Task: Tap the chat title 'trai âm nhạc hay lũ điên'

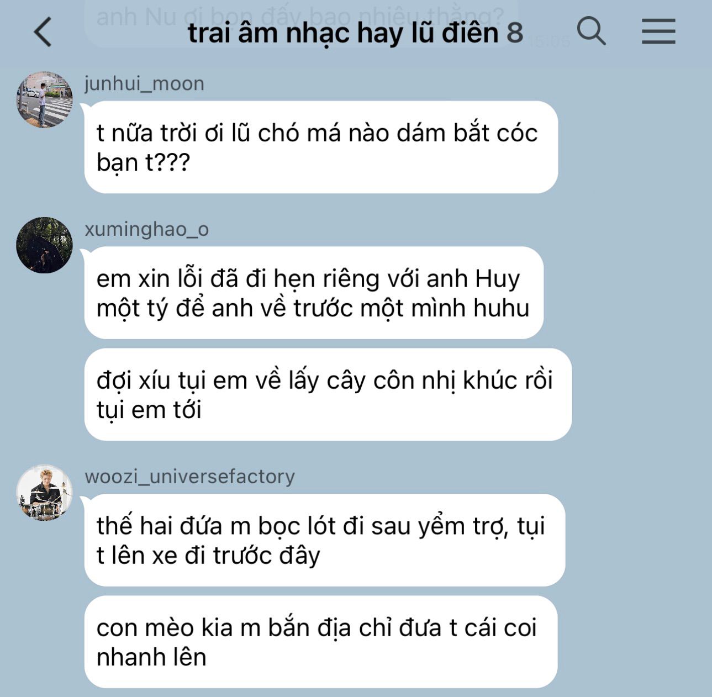Action: [x=343, y=33]
